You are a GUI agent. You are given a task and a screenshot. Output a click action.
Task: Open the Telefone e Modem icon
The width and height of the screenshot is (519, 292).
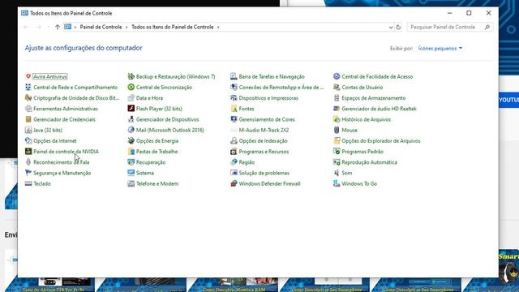(131, 183)
